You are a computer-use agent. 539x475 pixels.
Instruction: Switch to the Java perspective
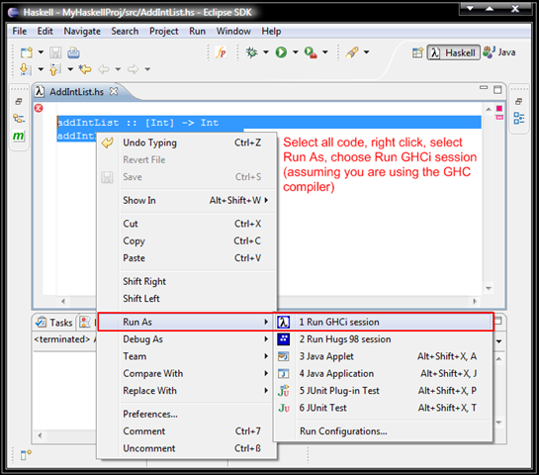point(499,52)
